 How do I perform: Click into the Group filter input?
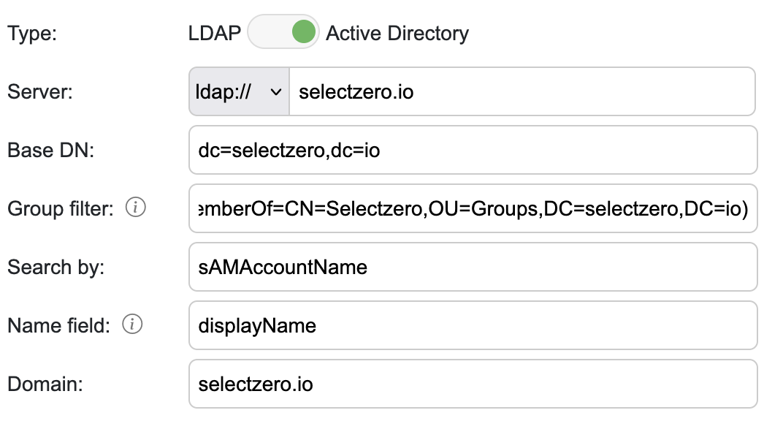click(472, 208)
